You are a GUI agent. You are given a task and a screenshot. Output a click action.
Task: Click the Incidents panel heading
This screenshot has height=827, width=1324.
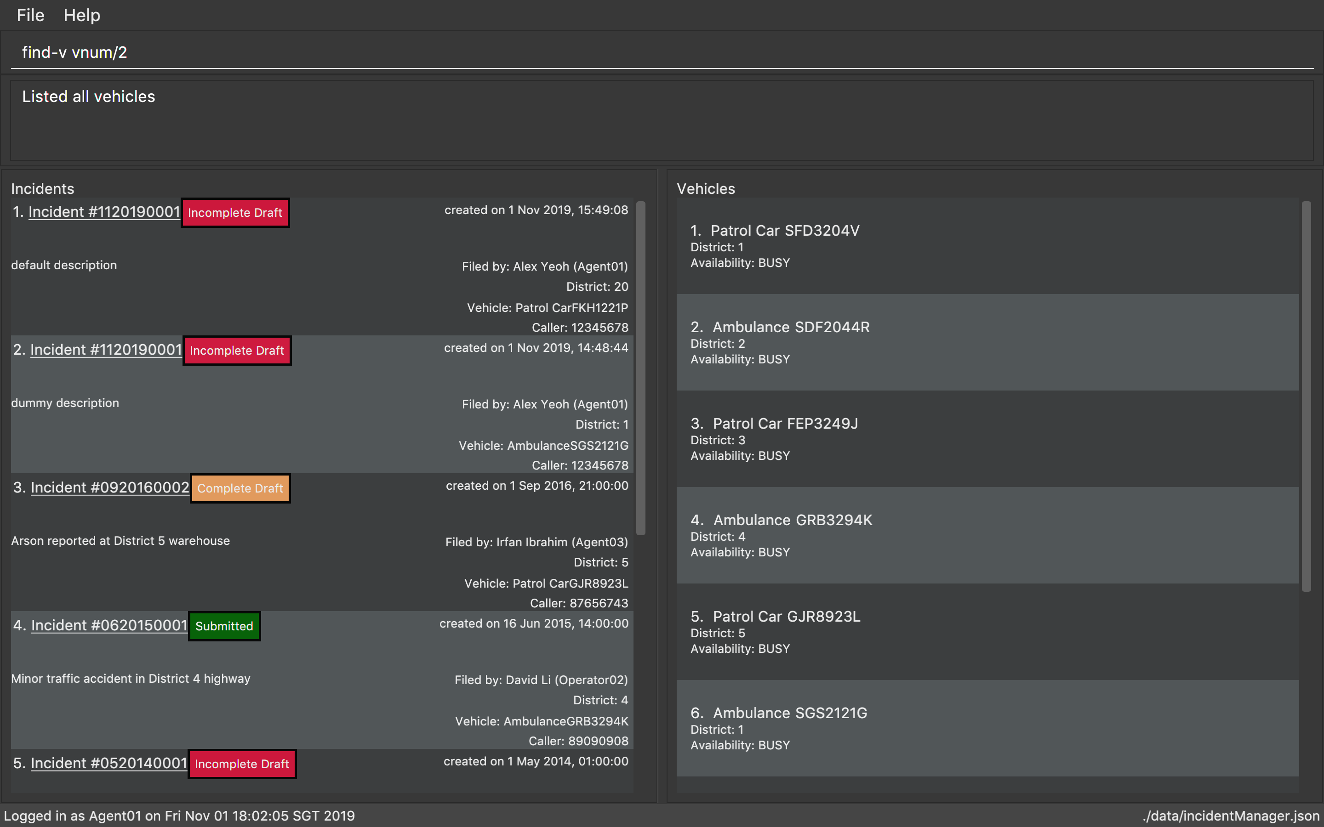43,189
